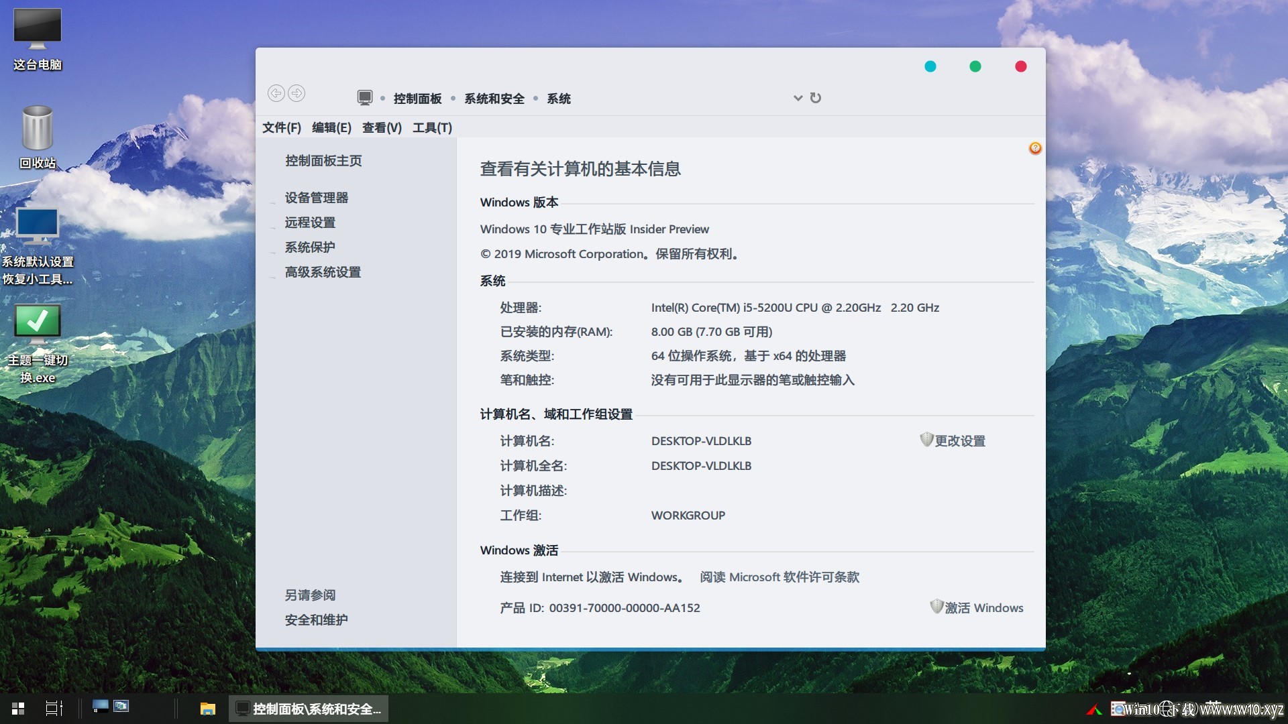Click the Windows 10 专业工作站版 Insider Preview text
The height and width of the screenshot is (724, 1288).
click(594, 229)
